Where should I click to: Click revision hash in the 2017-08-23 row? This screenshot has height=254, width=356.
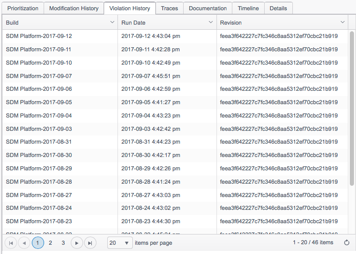[x=279, y=221]
